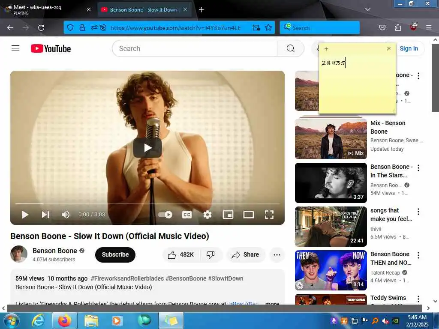Save page to Pocket
Image resolution: width=439 pixels, height=329 pixels.
[x=382, y=27]
